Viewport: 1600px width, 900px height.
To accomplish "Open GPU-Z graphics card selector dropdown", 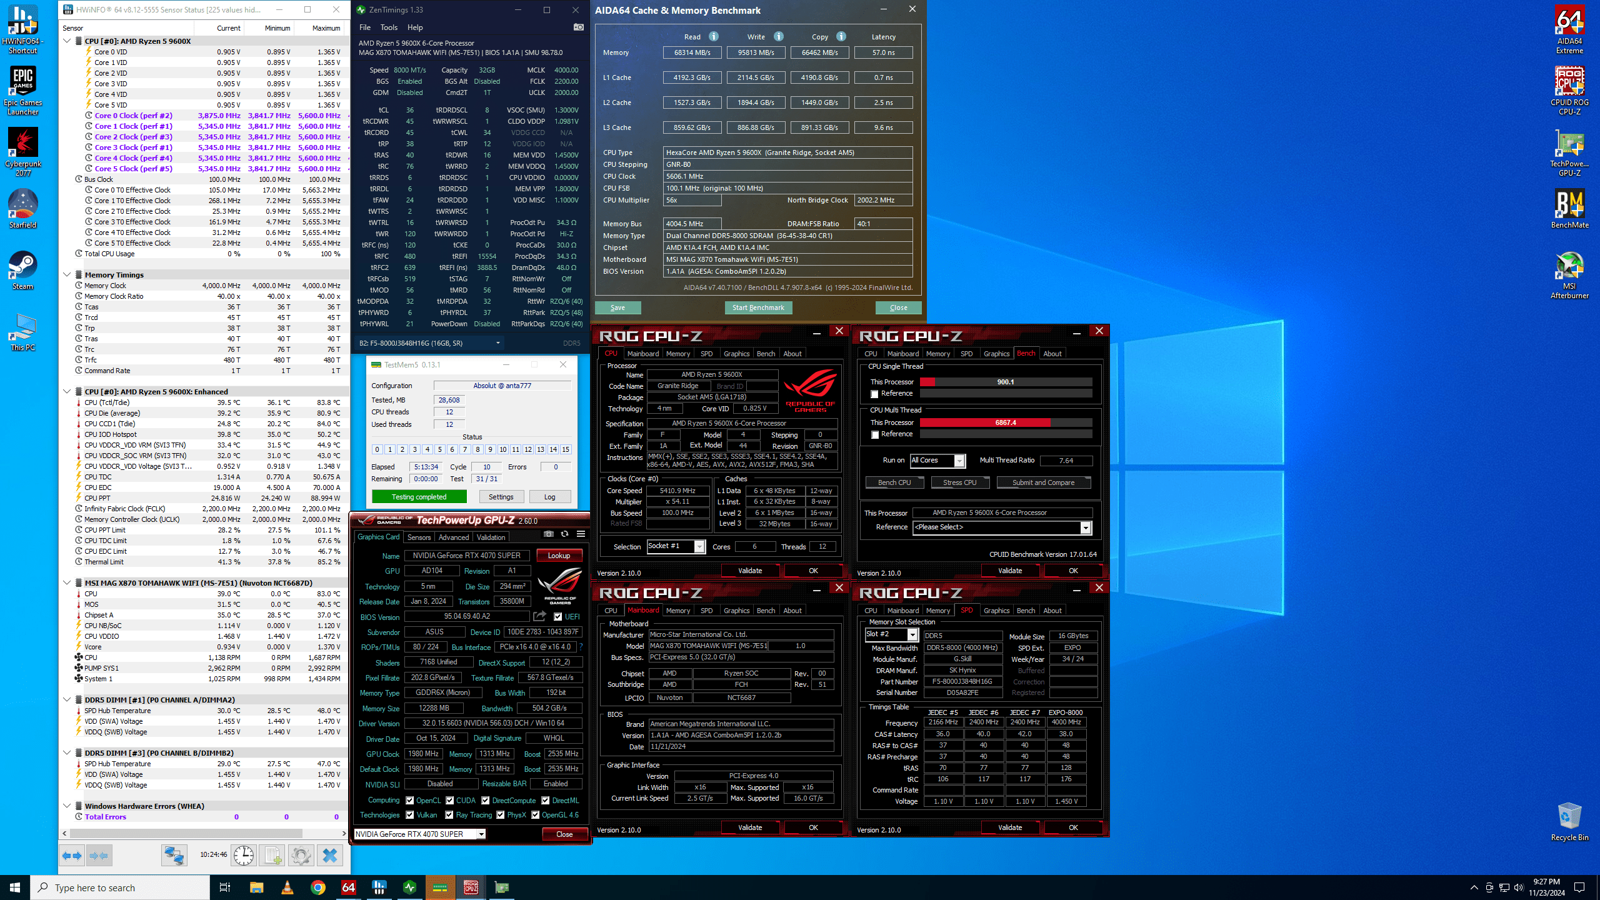I will click(x=420, y=834).
